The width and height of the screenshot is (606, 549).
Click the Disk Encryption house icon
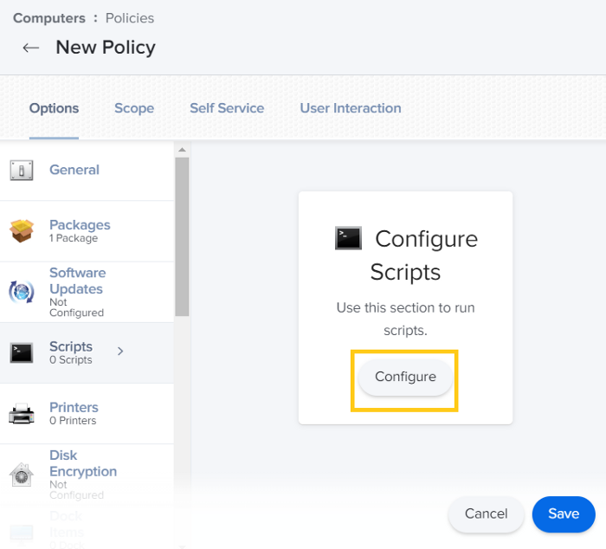pyautogui.click(x=22, y=474)
